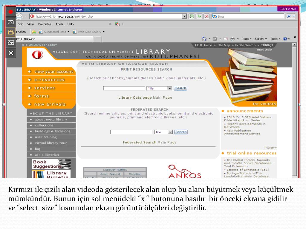Expand the address bar URL history dropdown

(x=184, y=16)
